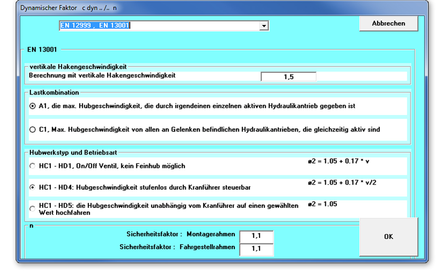Click the vertikale Hakengeschwindigkeit group label

(78, 67)
